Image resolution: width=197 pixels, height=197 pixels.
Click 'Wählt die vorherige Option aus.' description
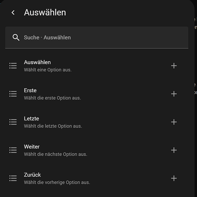(57, 182)
